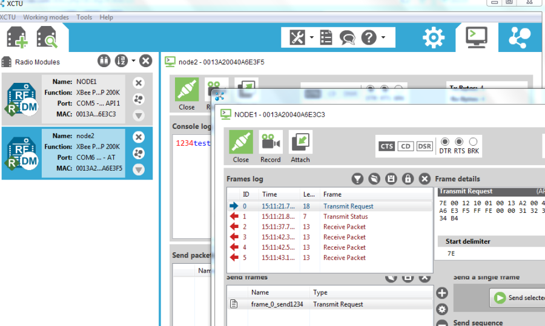Image resolution: width=545 pixels, height=326 pixels.
Task: Click the detached window network icon
Action: (220, 96)
